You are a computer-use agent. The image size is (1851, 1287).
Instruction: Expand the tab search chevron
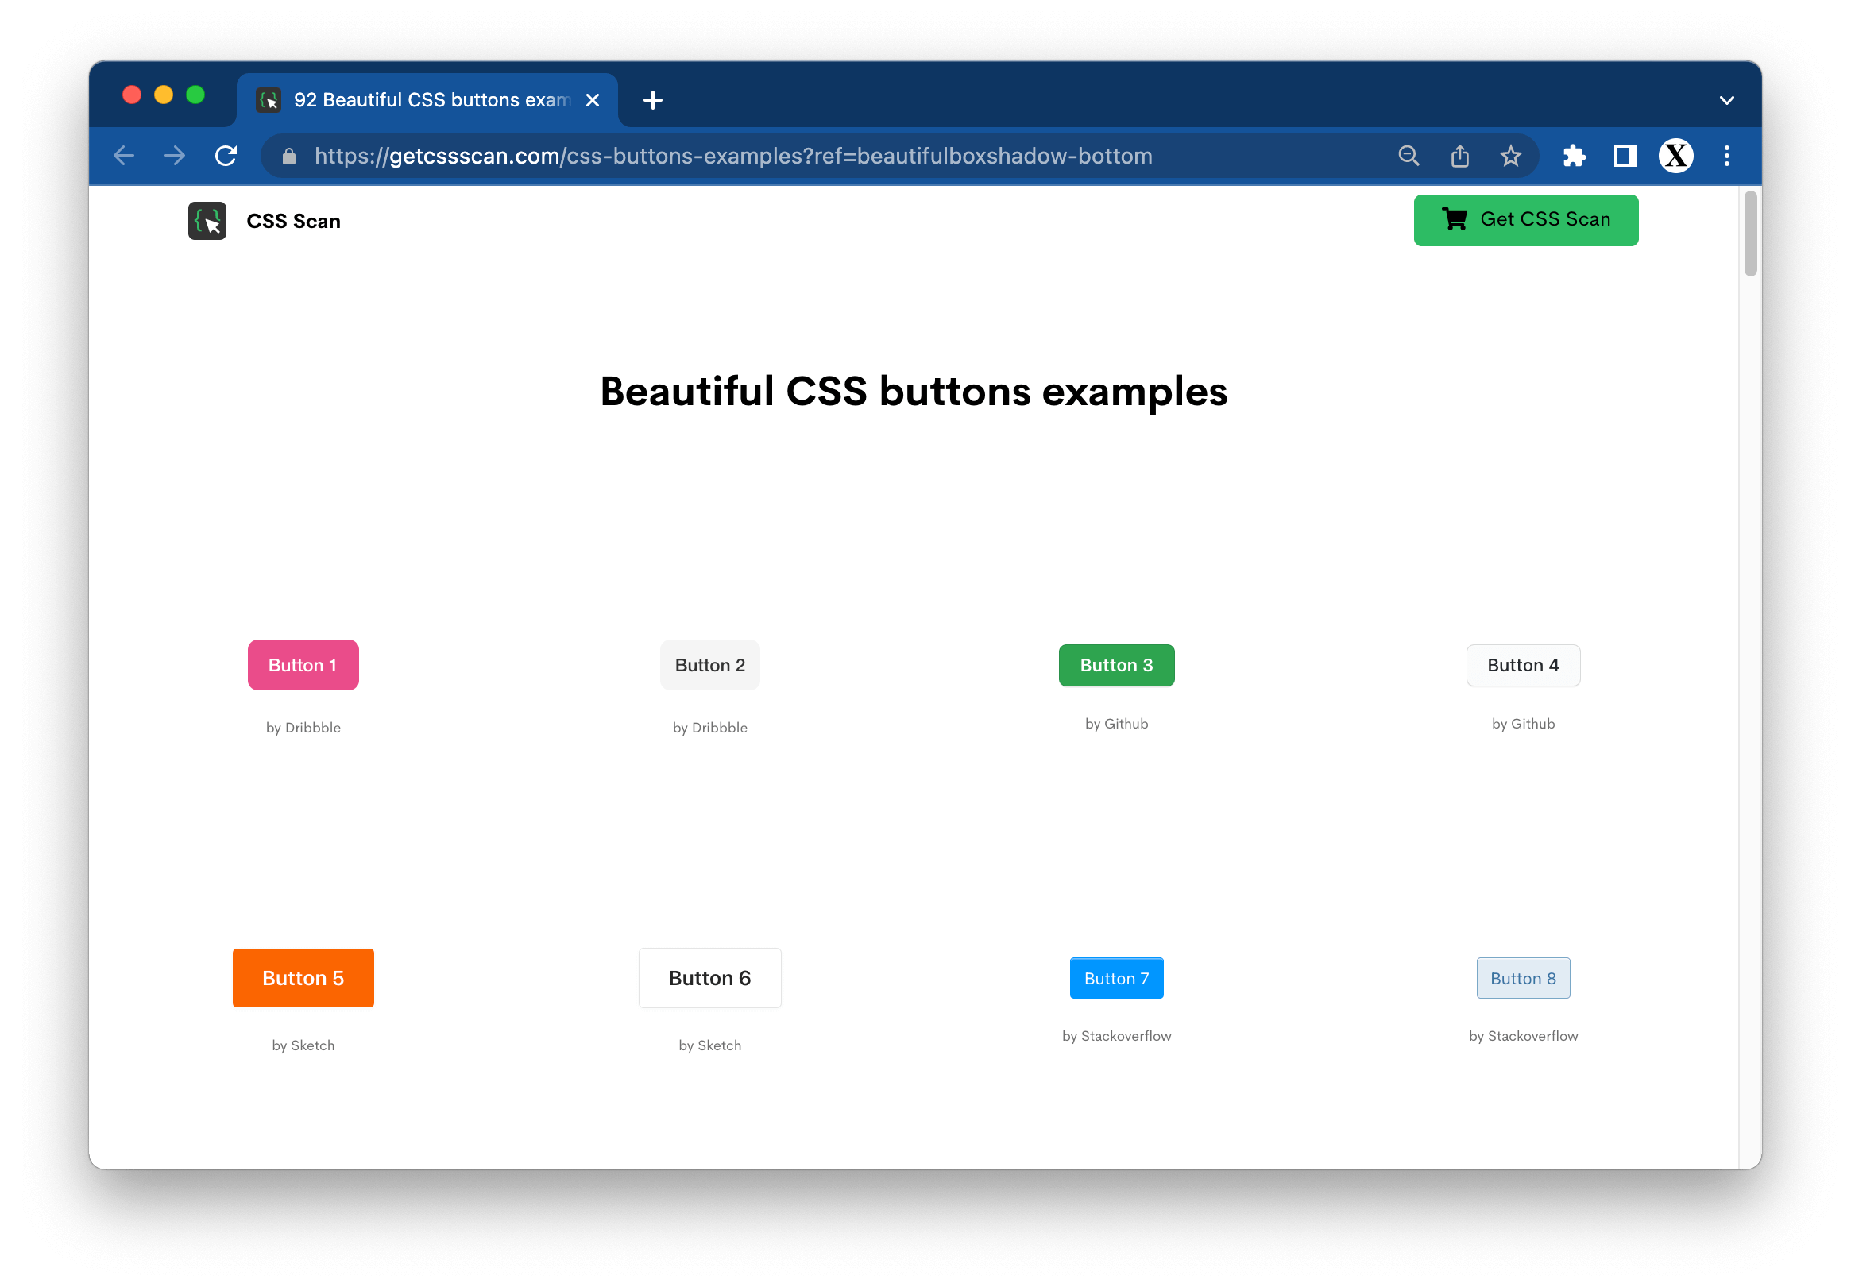pyautogui.click(x=1726, y=101)
